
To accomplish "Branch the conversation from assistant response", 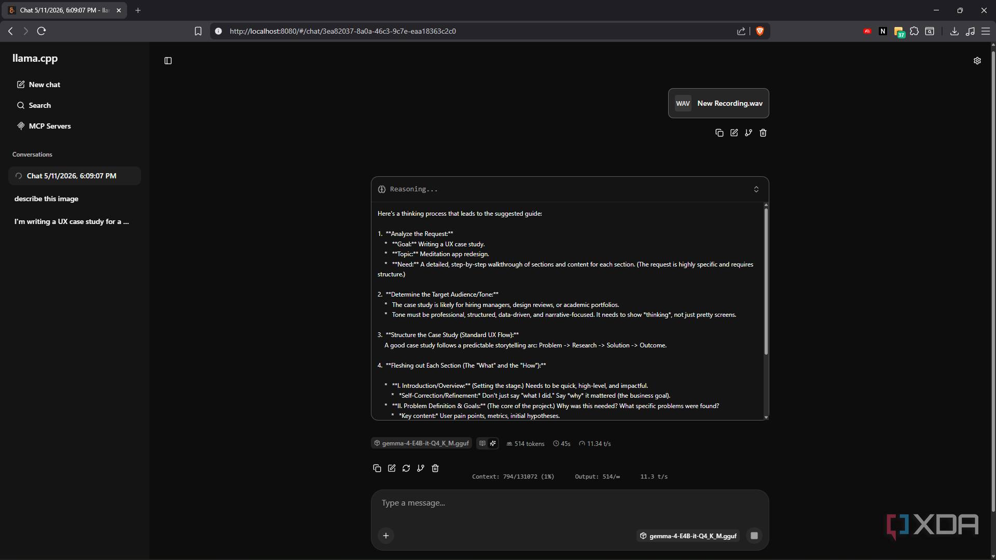I will pos(421,468).
